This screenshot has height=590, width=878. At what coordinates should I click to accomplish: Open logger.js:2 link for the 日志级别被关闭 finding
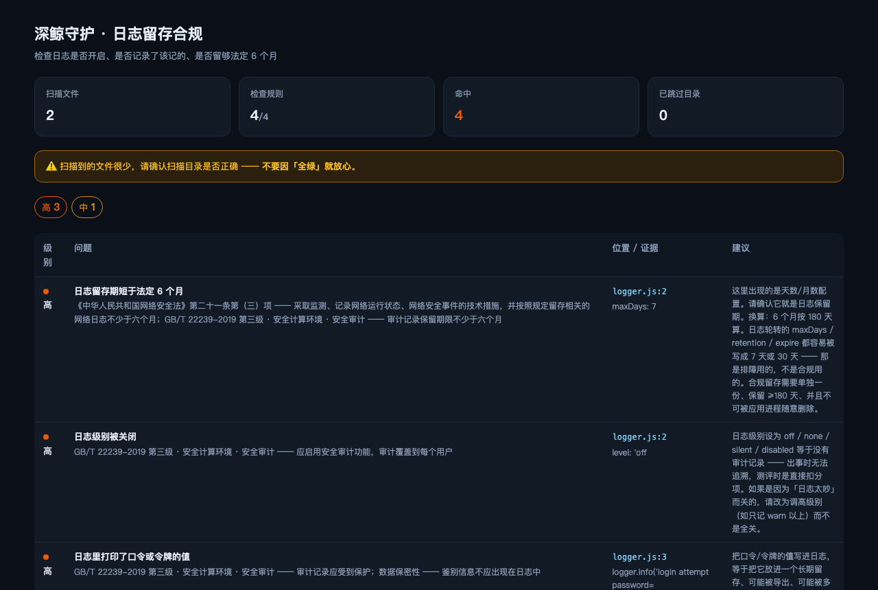point(639,437)
